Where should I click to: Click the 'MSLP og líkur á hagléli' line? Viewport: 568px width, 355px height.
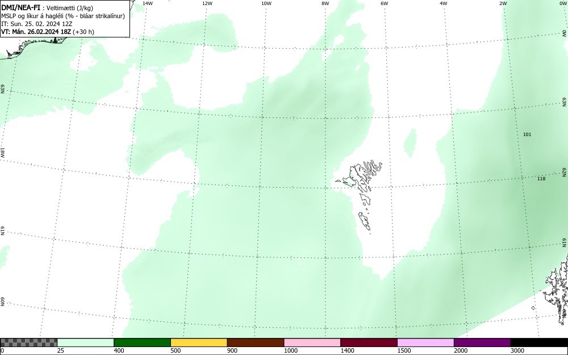point(63,16)
